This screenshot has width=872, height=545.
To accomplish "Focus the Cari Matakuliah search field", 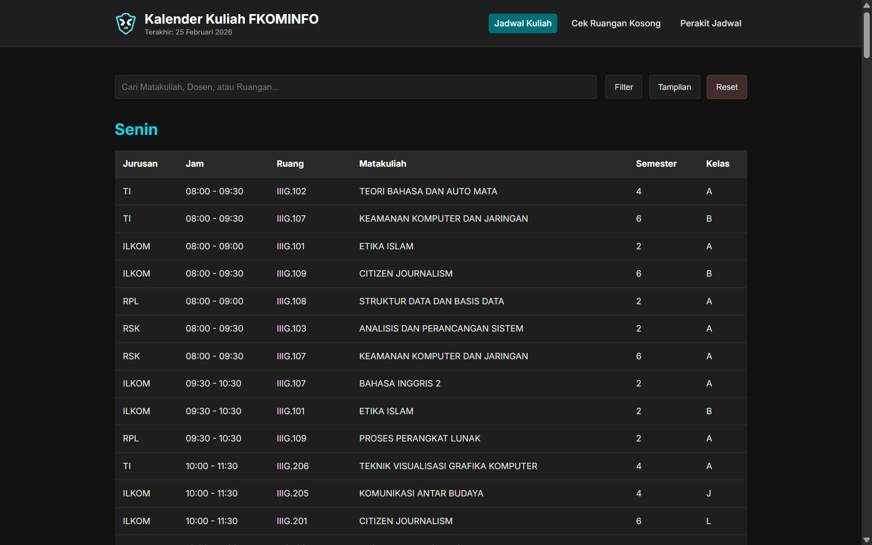I will click(356, 87).
